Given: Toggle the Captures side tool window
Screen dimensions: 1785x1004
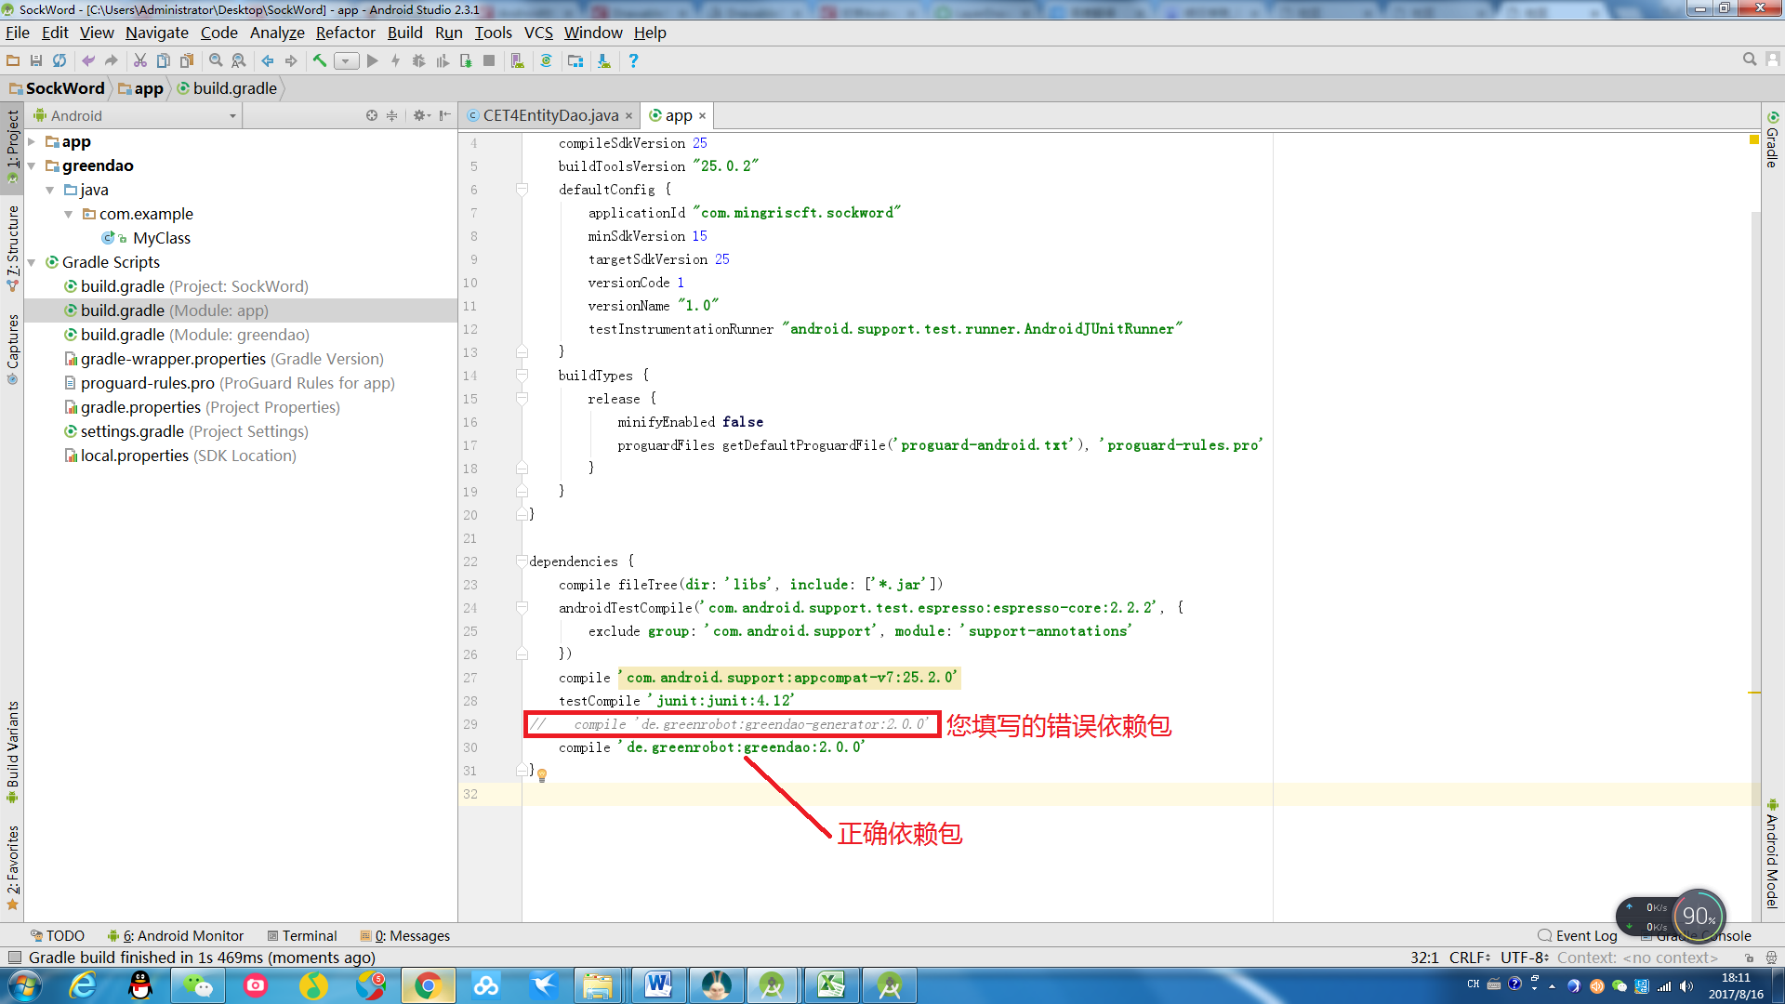Looking at the screenshot, I should click(12, 350).
